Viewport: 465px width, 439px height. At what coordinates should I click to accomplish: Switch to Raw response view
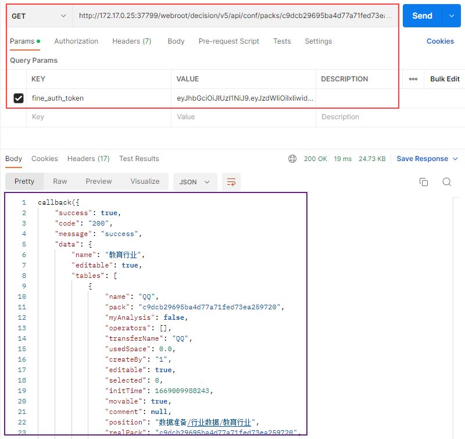coord(60,181)
